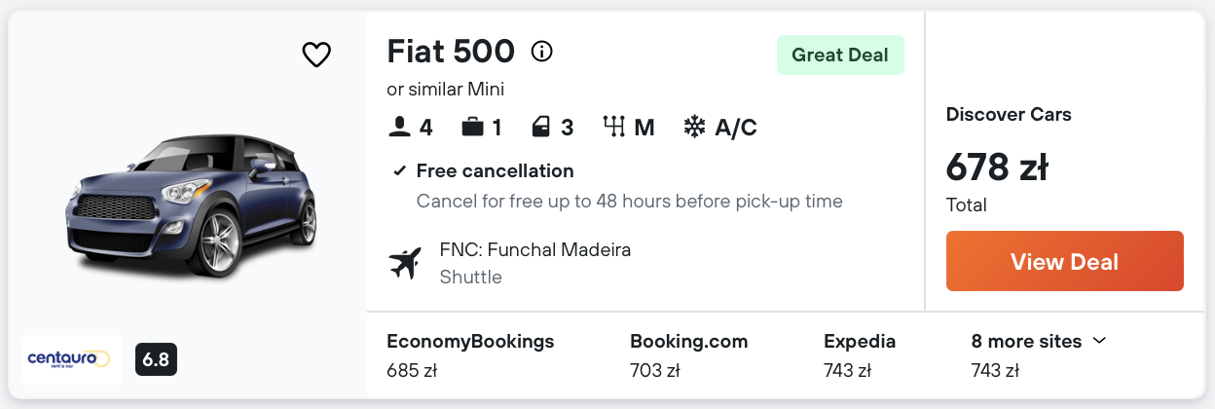Click the chevron beside 8 more sites
The width and height of the screenshot is (1215, 409).
coord(1100,341)
